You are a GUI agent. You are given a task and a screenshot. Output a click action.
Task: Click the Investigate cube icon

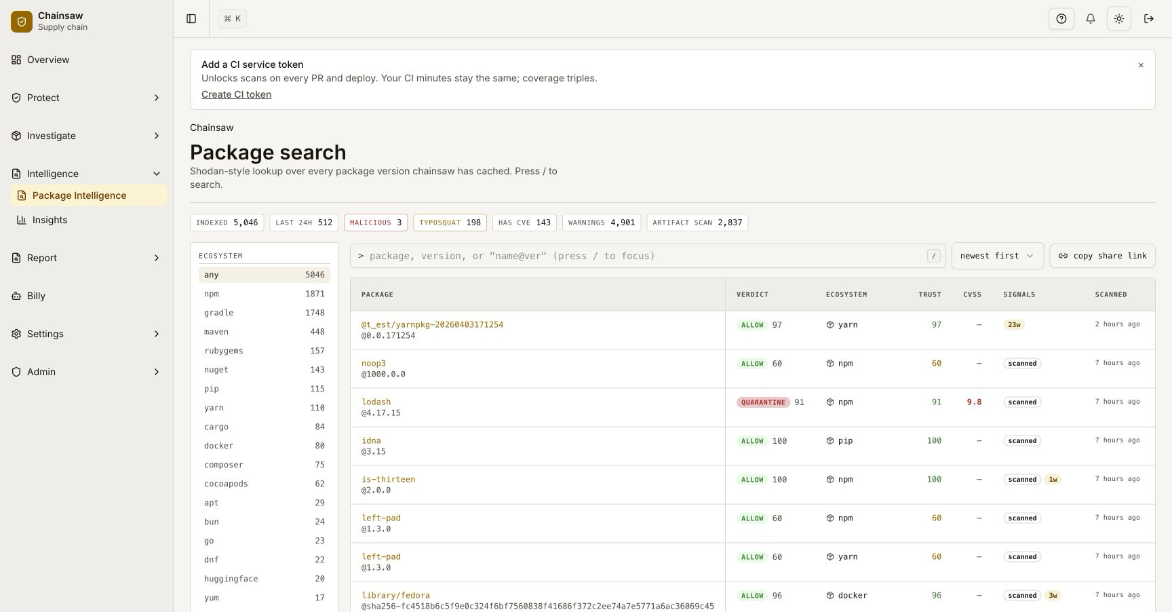point(16,136)
